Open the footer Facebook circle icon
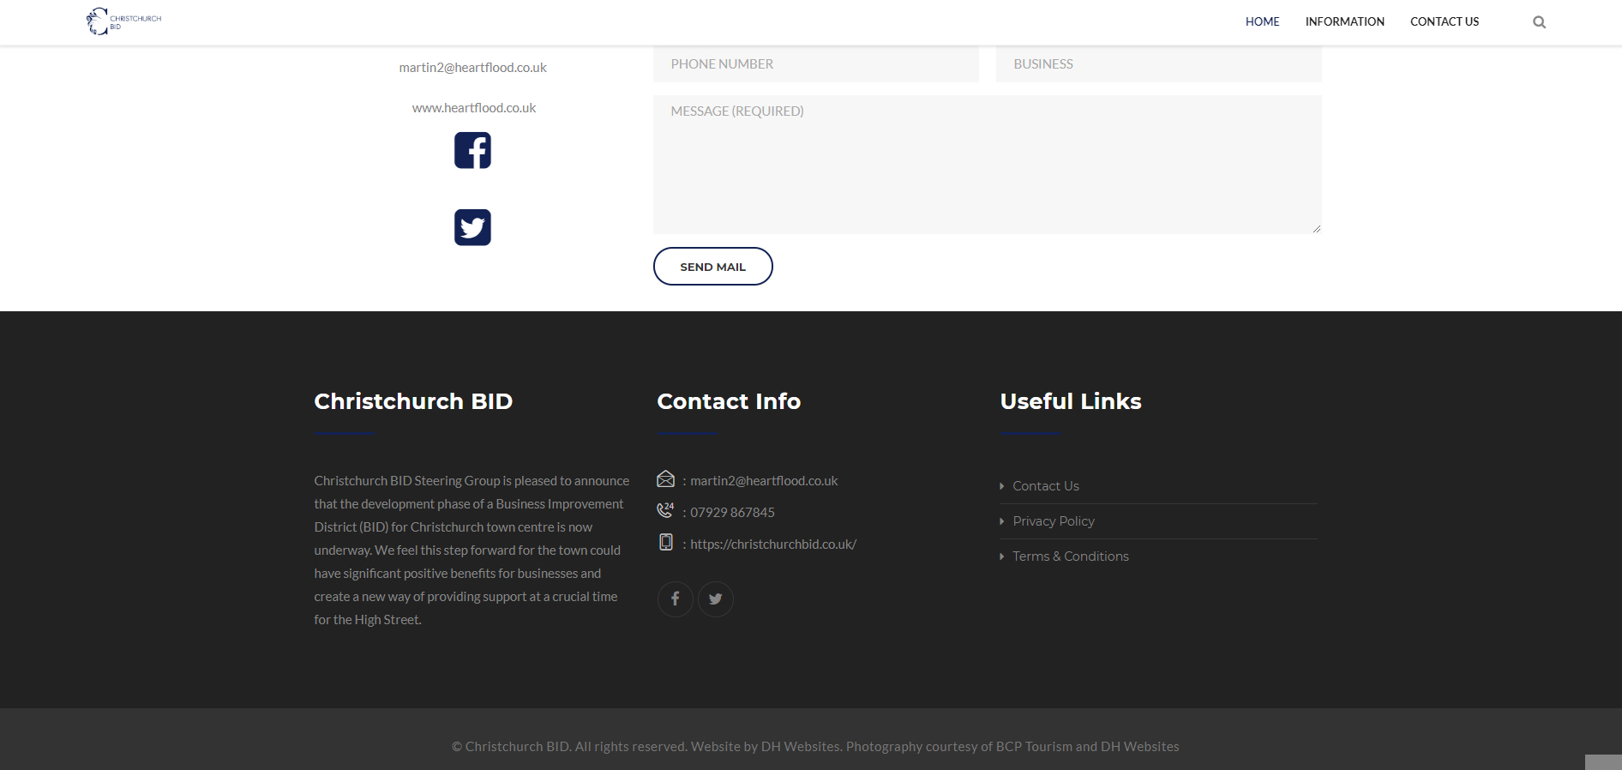Viewport: 1622px width, 770px height. (675, 599)
